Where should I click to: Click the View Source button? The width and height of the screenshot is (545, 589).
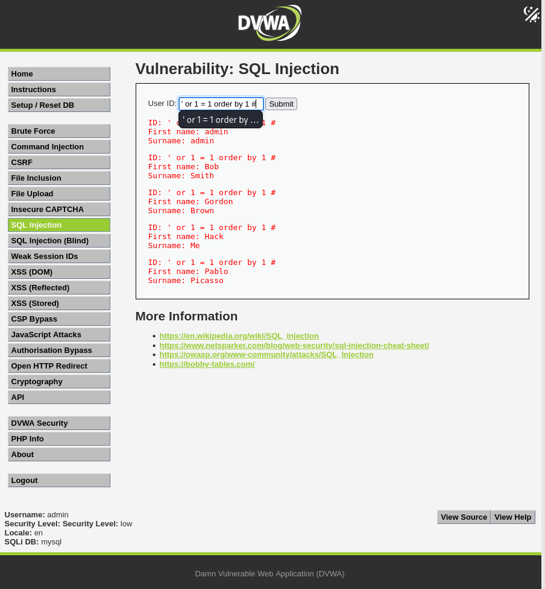point(464,517)
